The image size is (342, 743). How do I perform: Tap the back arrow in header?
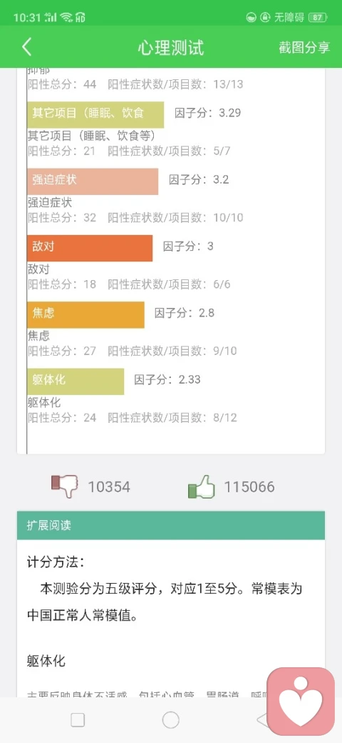tap(27, 47)
